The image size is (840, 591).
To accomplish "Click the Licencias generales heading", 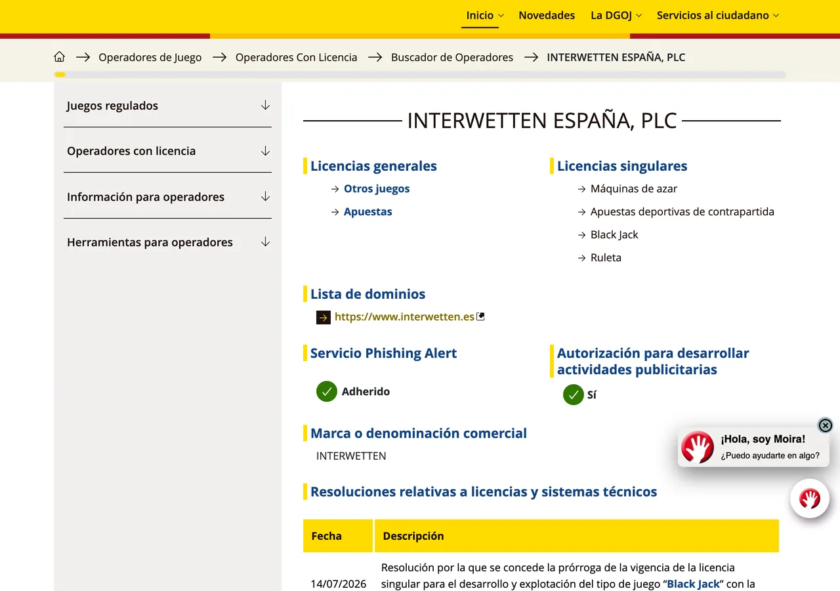I will click(373, 166).
